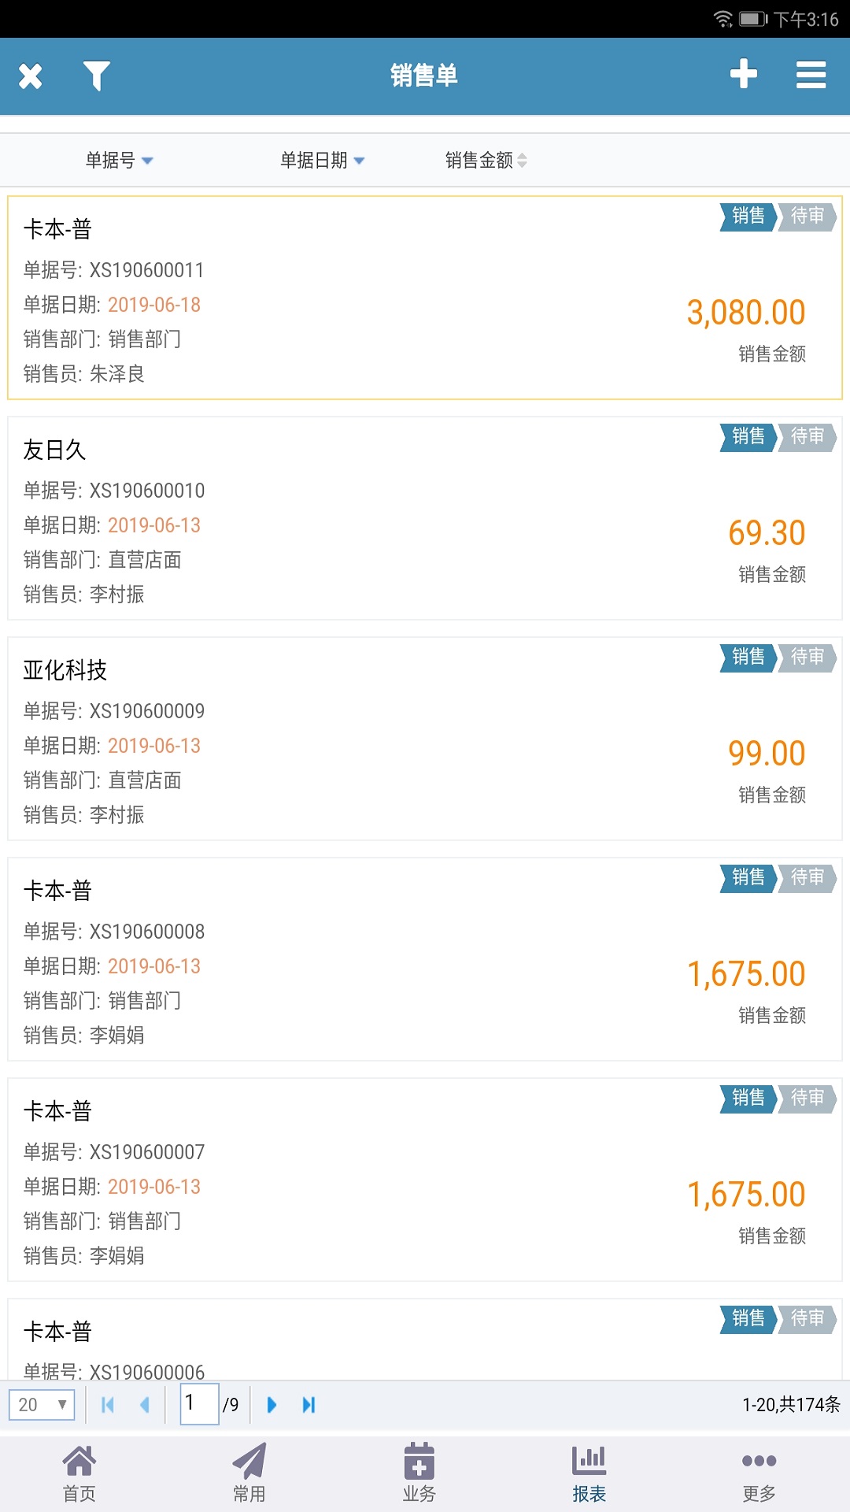Screen dimensions: 850x1512
Task: Click the page number input field
Action: 199,1403
